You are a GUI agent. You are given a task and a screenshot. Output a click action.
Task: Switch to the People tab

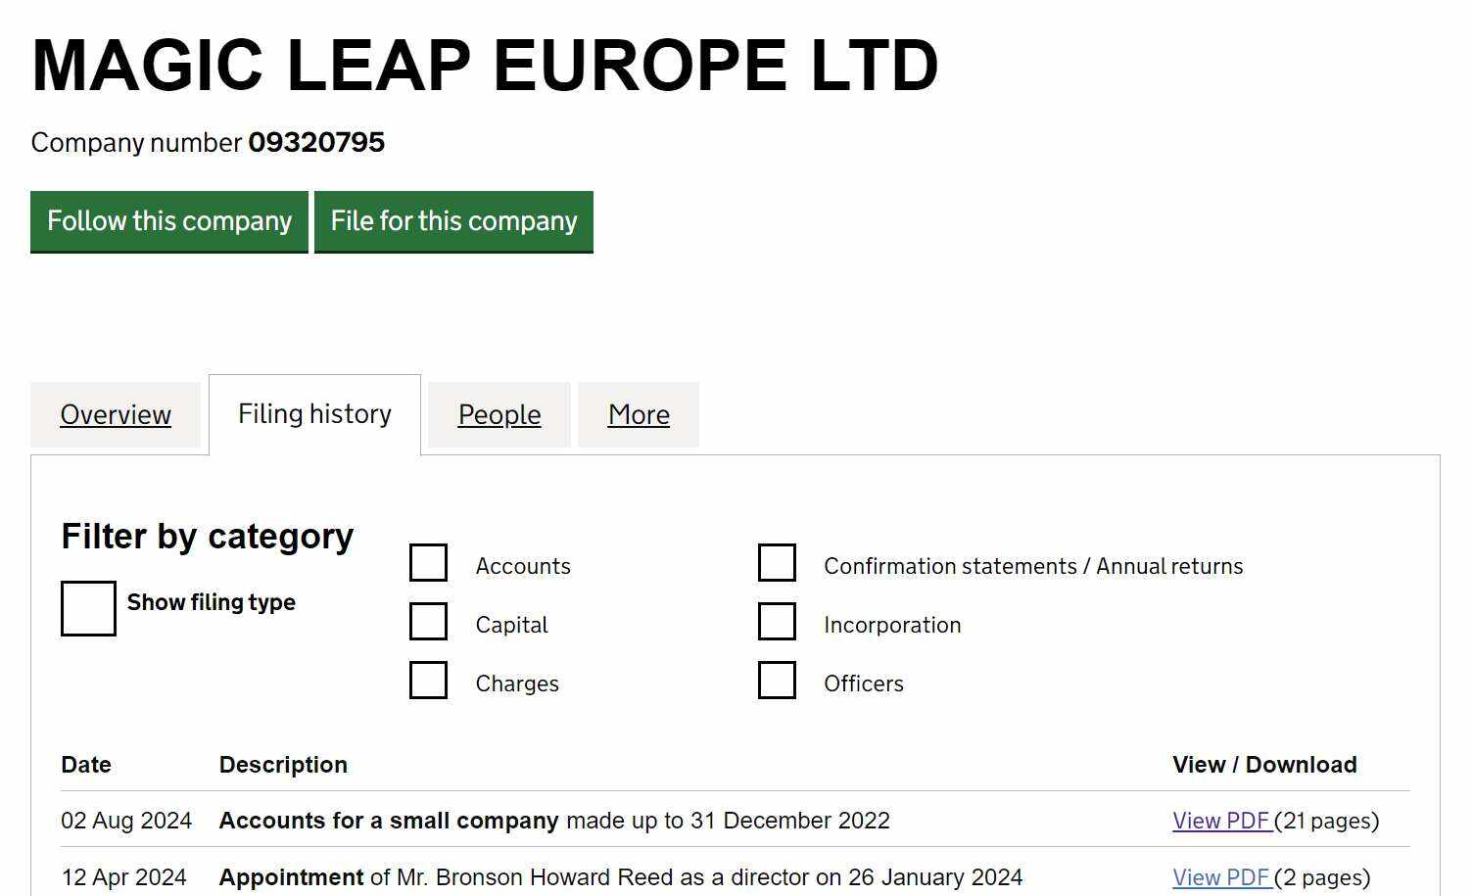click(499, 415)
